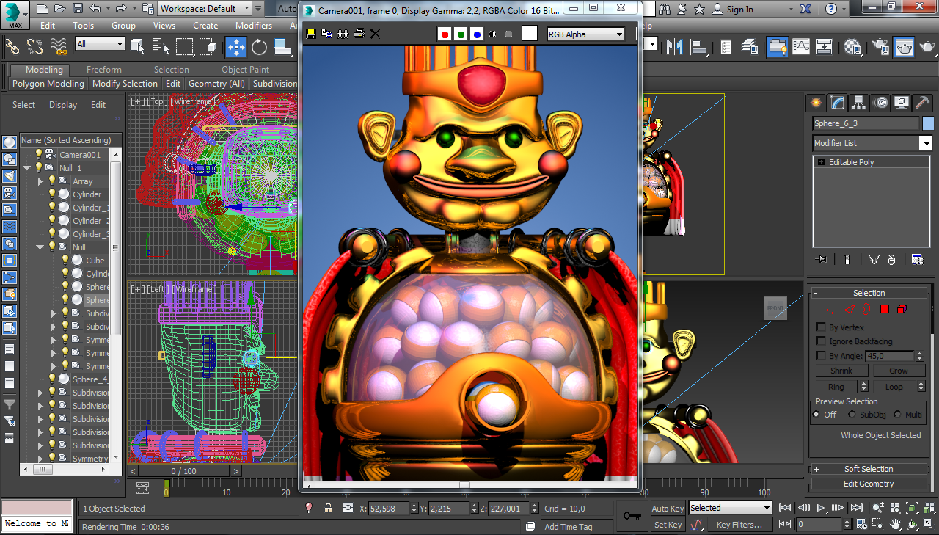This screenshot has height=535, width=939.
Task: Pin the modifier stack
Action: [820, 259]
